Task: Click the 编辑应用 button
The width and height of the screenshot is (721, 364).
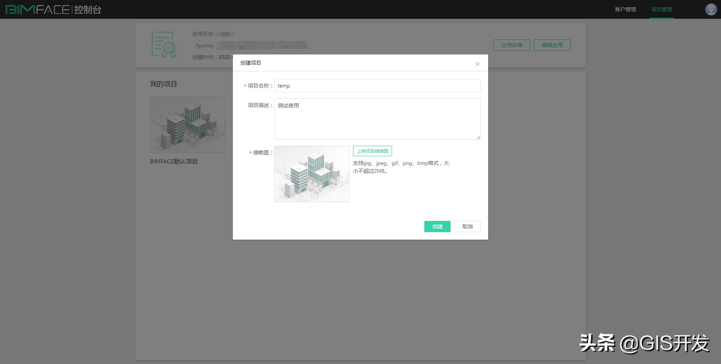Action: 552,45
